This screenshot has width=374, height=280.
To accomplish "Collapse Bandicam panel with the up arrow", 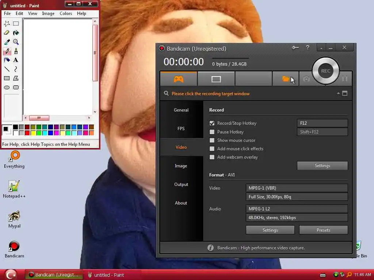I will coord(338,93).
